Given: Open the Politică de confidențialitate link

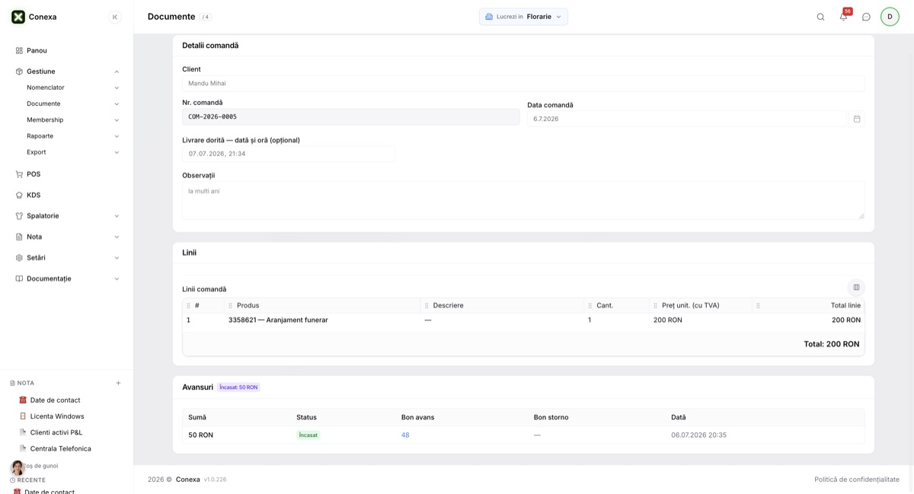Looking at the screenshot, I should 857,480.
